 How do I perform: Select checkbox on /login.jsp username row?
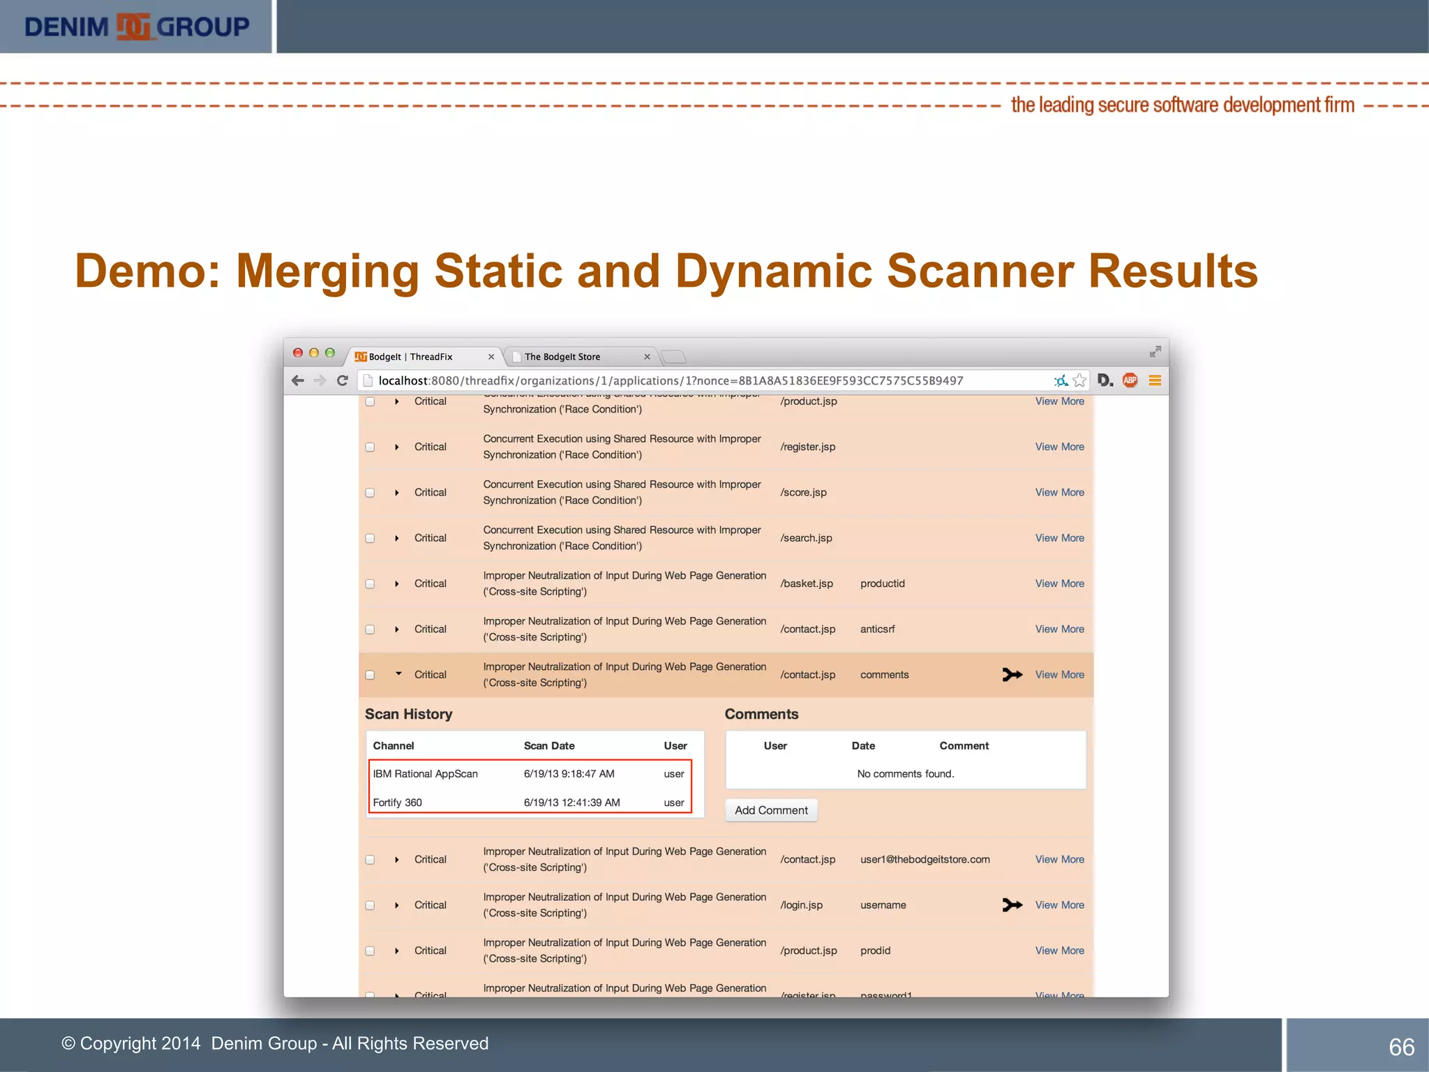point(371,905)
